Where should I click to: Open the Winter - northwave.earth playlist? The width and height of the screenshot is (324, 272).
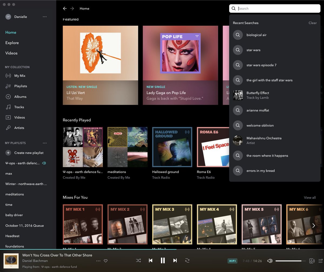pyautogui.click(x=26, y=184)
